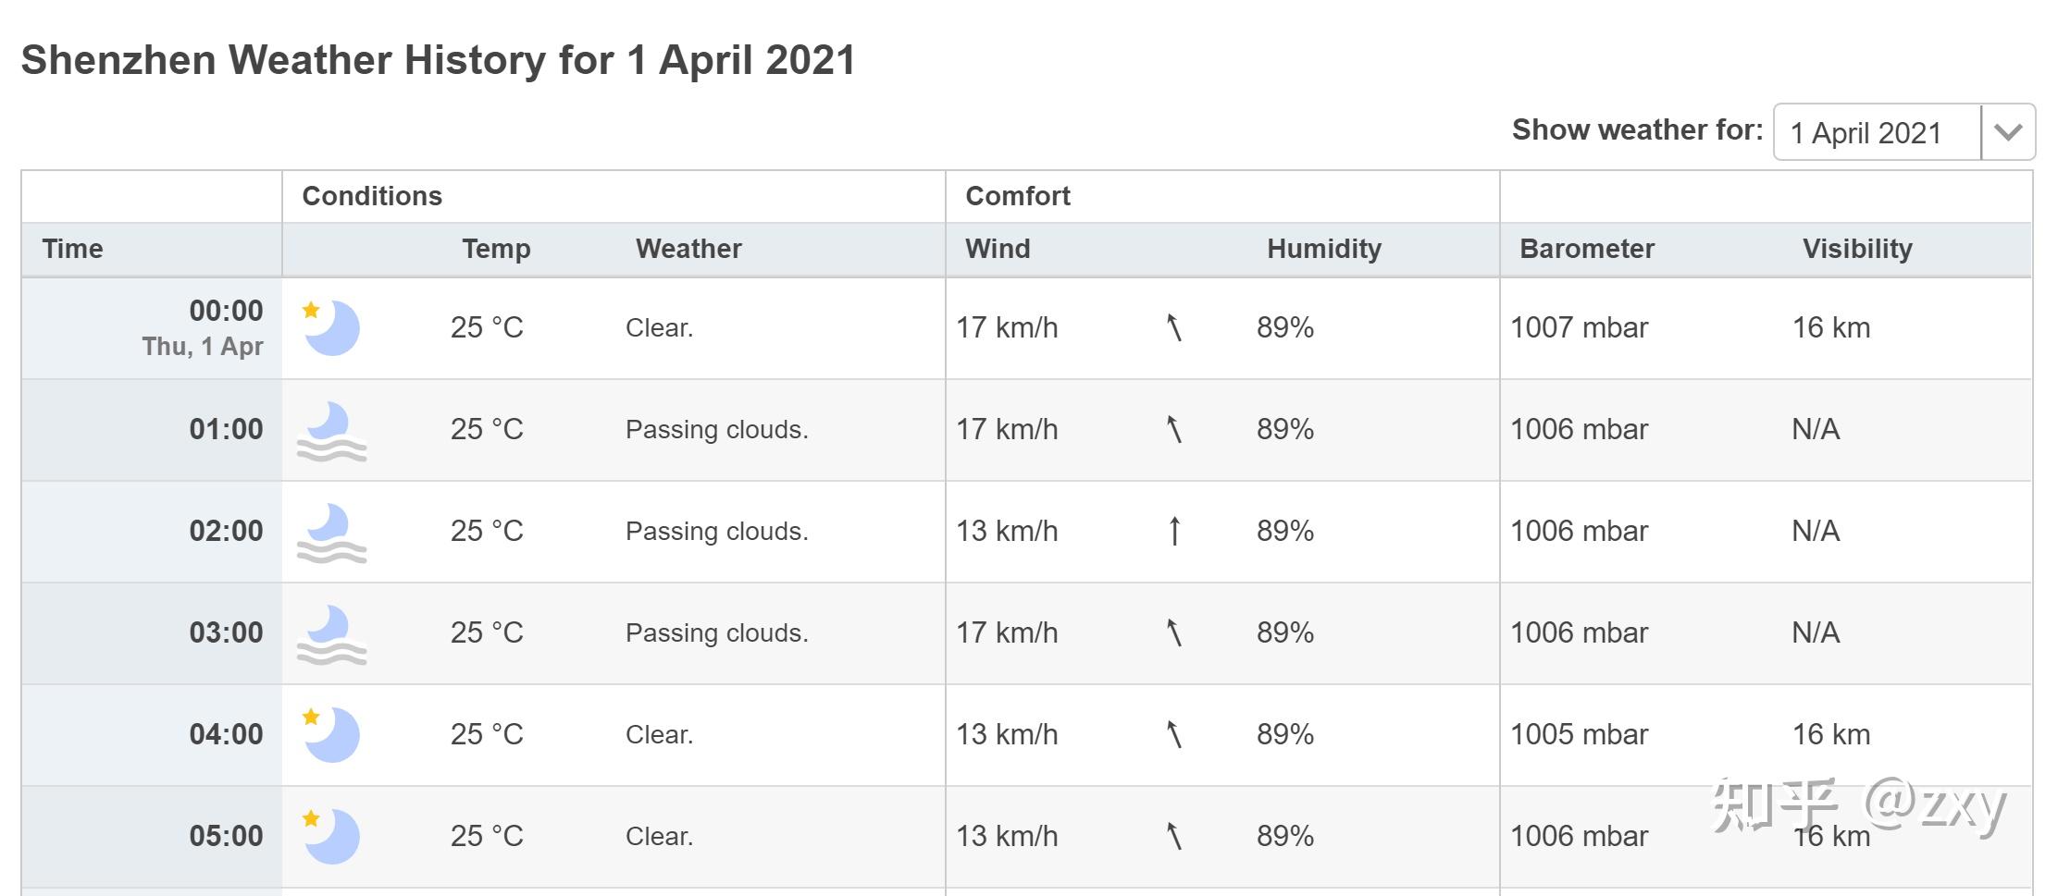The width and height of the screenshot is (2058, 896).
Task: Click the clear night icon at 05:00
Action: 330,836
